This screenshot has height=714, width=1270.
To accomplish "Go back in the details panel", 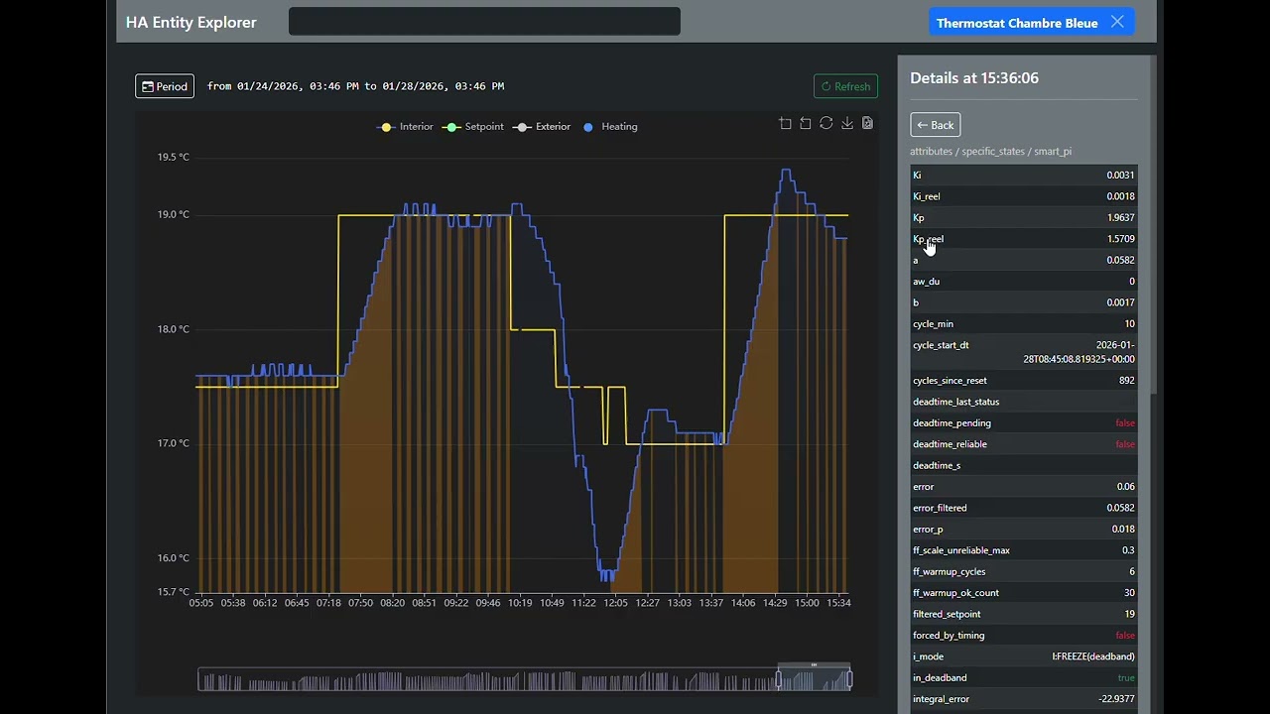I will [x=935, y=125].
